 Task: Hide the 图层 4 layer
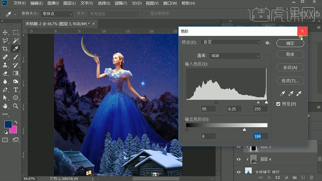click(239, 159)
